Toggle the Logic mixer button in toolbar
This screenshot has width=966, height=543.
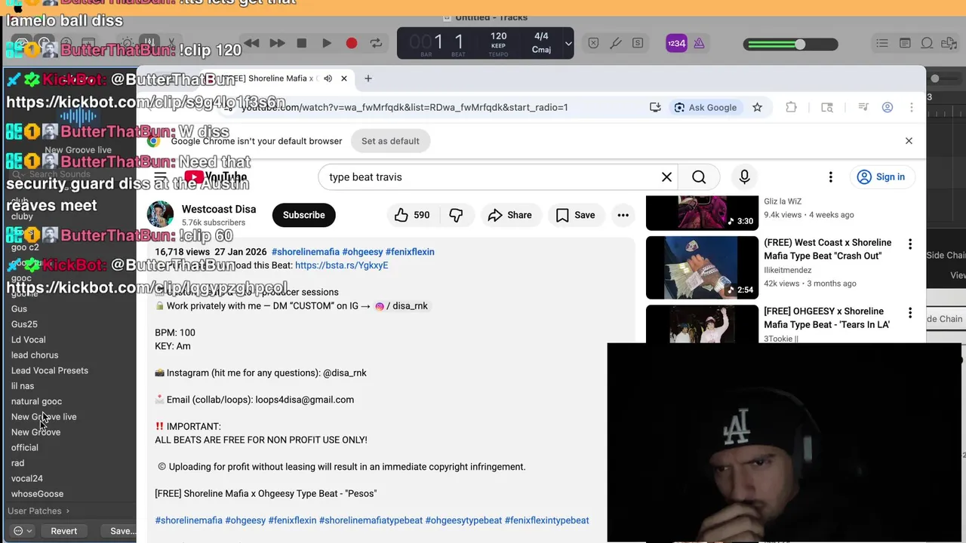coord(149,42)
